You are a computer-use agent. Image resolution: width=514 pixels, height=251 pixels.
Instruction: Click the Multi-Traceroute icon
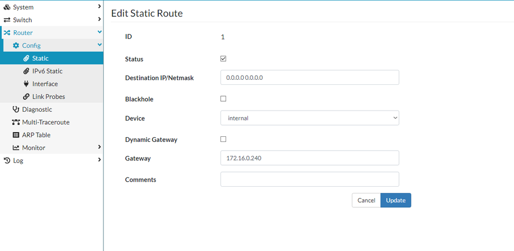16,122
